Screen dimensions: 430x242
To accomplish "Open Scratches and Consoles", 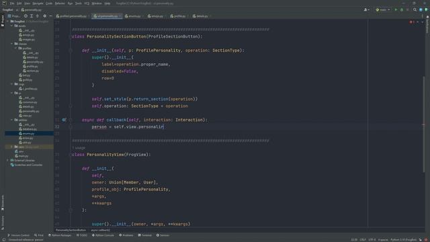I will point(26,165).
